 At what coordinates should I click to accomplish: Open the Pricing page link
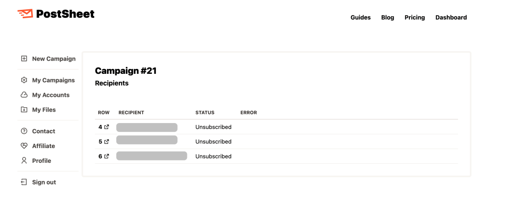coord(415,18)
